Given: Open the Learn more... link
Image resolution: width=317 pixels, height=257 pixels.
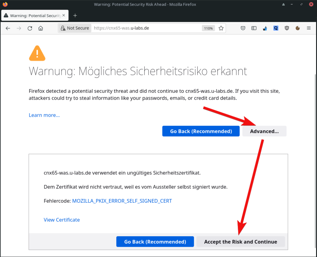Looking at the screenshot, I should click(44, 115).
